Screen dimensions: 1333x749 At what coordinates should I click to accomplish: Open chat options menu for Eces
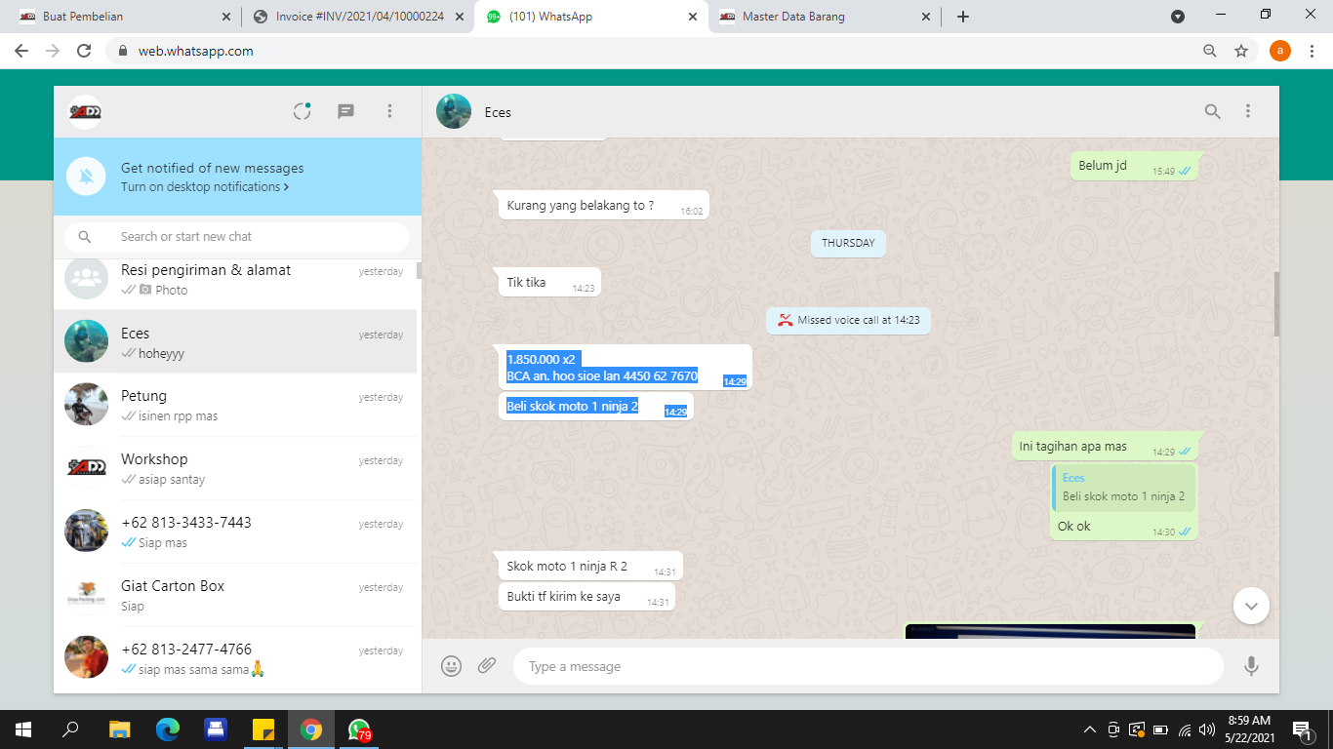1247,111
